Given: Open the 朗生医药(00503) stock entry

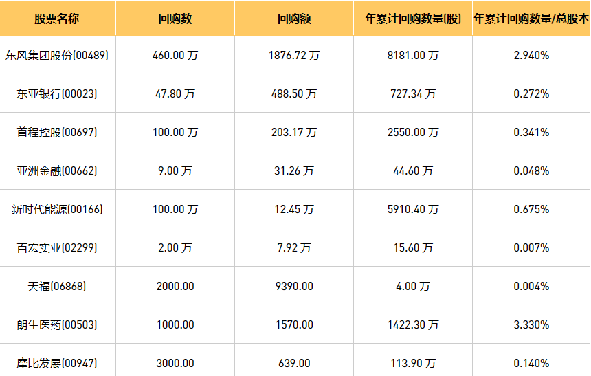Looking at the screenshot, I should [x=57, y=324].
